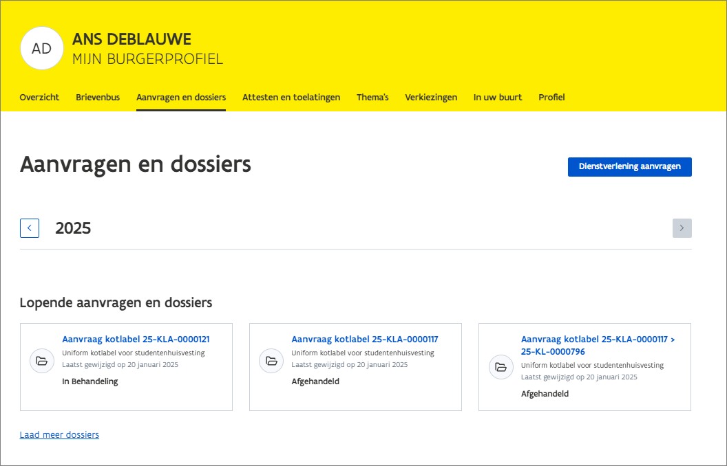727x466 pixels.
Task: Open Attesten en toelatingen tab
Action: point(291,98)
